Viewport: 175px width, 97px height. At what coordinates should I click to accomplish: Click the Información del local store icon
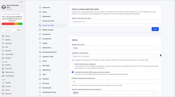40,52
